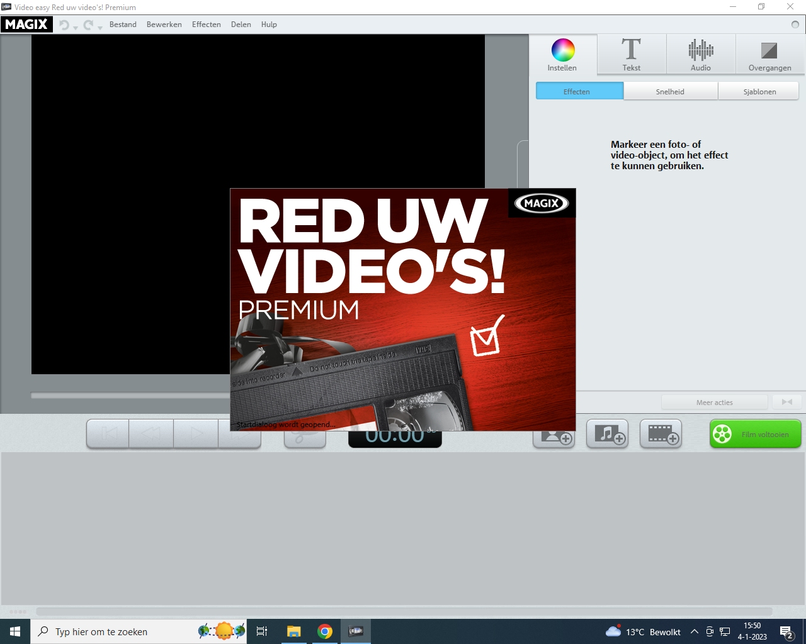Open the Delen menu
The image size is (806, 644).
[x=241, y=25]
